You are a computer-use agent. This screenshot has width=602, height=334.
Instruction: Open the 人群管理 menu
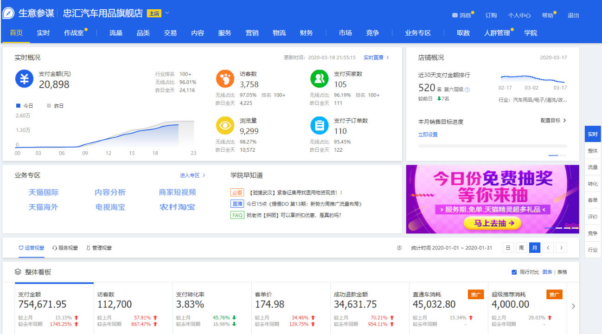coord(497,33)
